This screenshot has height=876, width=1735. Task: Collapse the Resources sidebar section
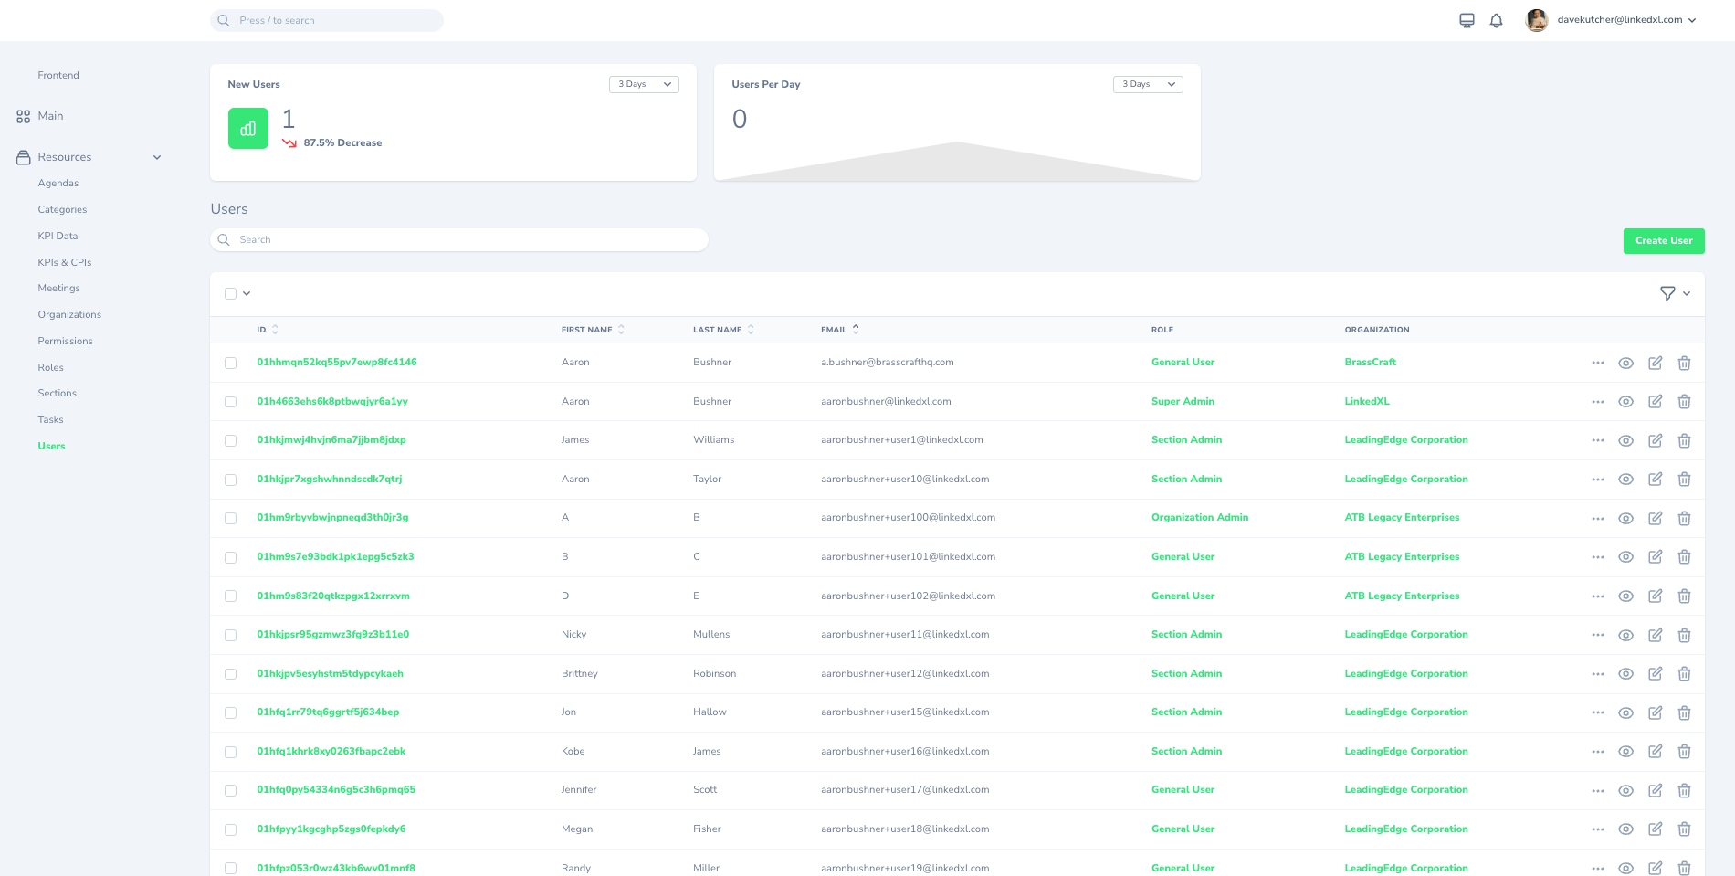[157, 157]
